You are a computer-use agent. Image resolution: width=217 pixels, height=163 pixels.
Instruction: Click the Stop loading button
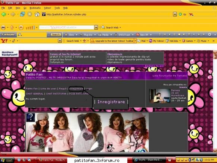(30, 14)
